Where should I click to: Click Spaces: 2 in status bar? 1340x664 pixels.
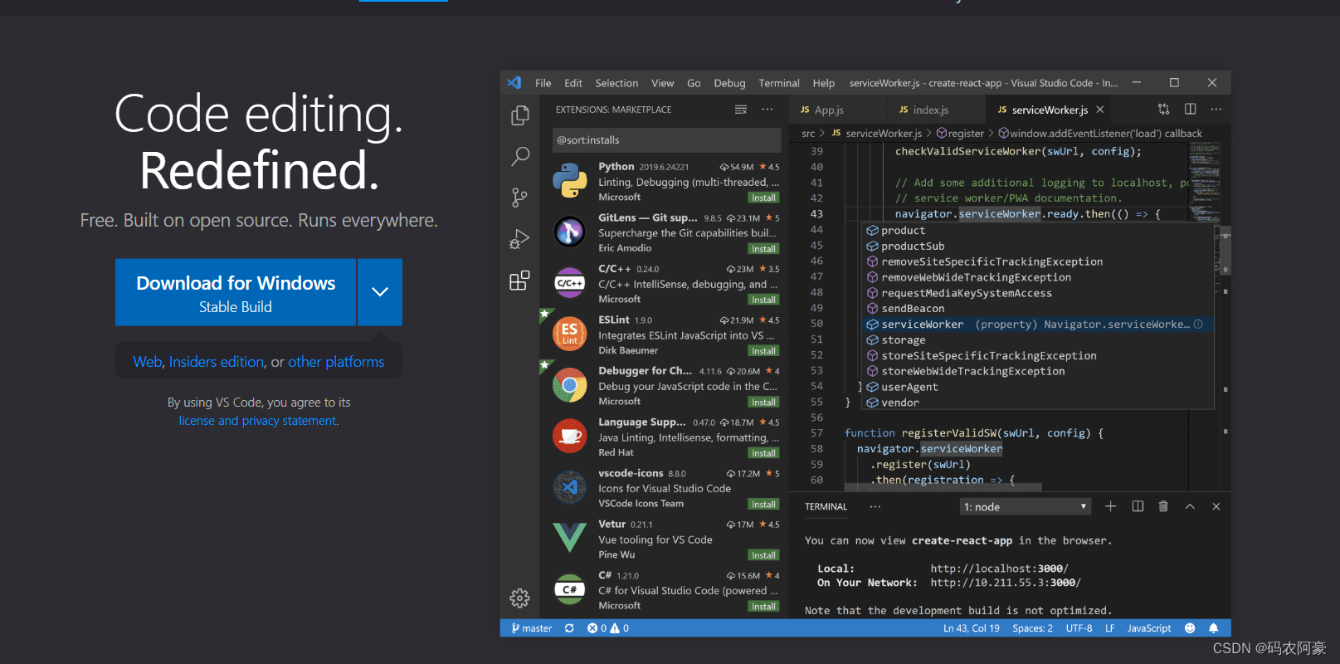(x=1032, y=628)
